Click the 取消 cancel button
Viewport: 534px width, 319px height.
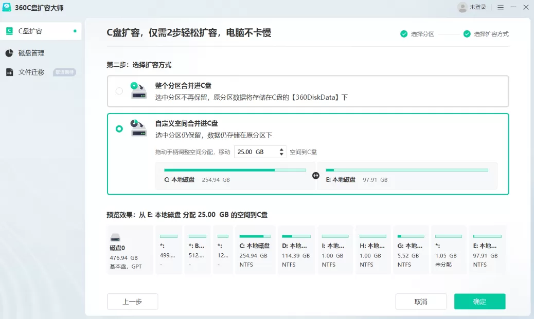pyautogui.click(x=421, y=302)
